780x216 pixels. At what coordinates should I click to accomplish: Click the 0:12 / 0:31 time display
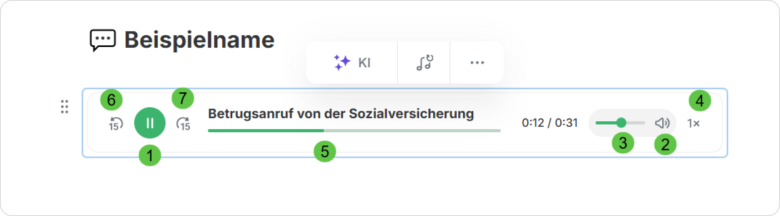tap(550, 123)
